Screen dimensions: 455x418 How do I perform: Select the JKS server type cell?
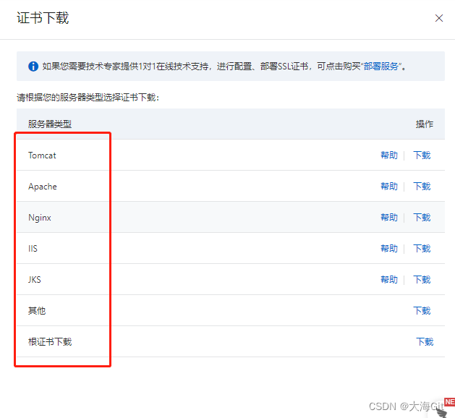tap(34, 280)
